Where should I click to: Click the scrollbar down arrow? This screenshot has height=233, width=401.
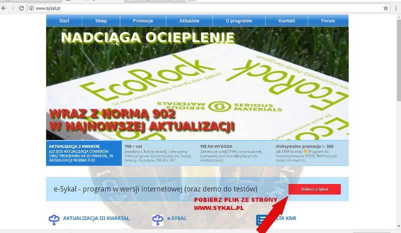pyautogui.click(x=398, y=226)
